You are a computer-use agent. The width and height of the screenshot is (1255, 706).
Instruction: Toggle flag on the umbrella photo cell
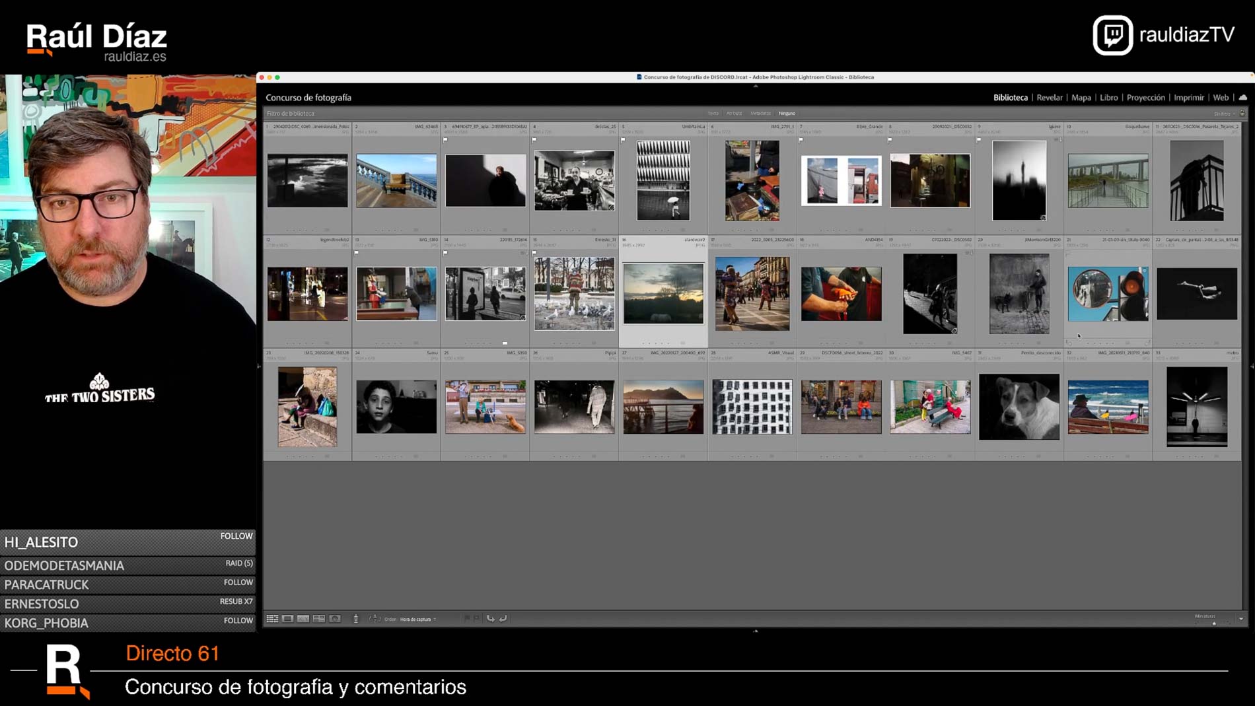click(623, 140)
